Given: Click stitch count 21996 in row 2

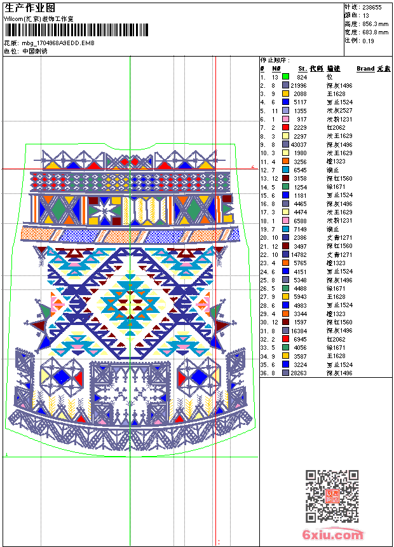Looking at the screenshot, I should (x=299, y=85).
